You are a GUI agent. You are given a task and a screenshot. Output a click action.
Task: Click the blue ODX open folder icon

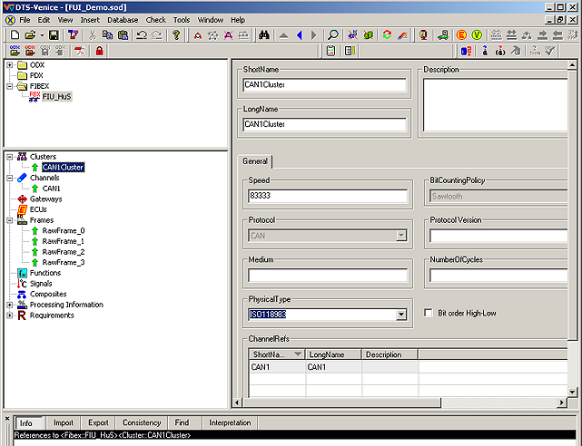(x=15, y=51)
